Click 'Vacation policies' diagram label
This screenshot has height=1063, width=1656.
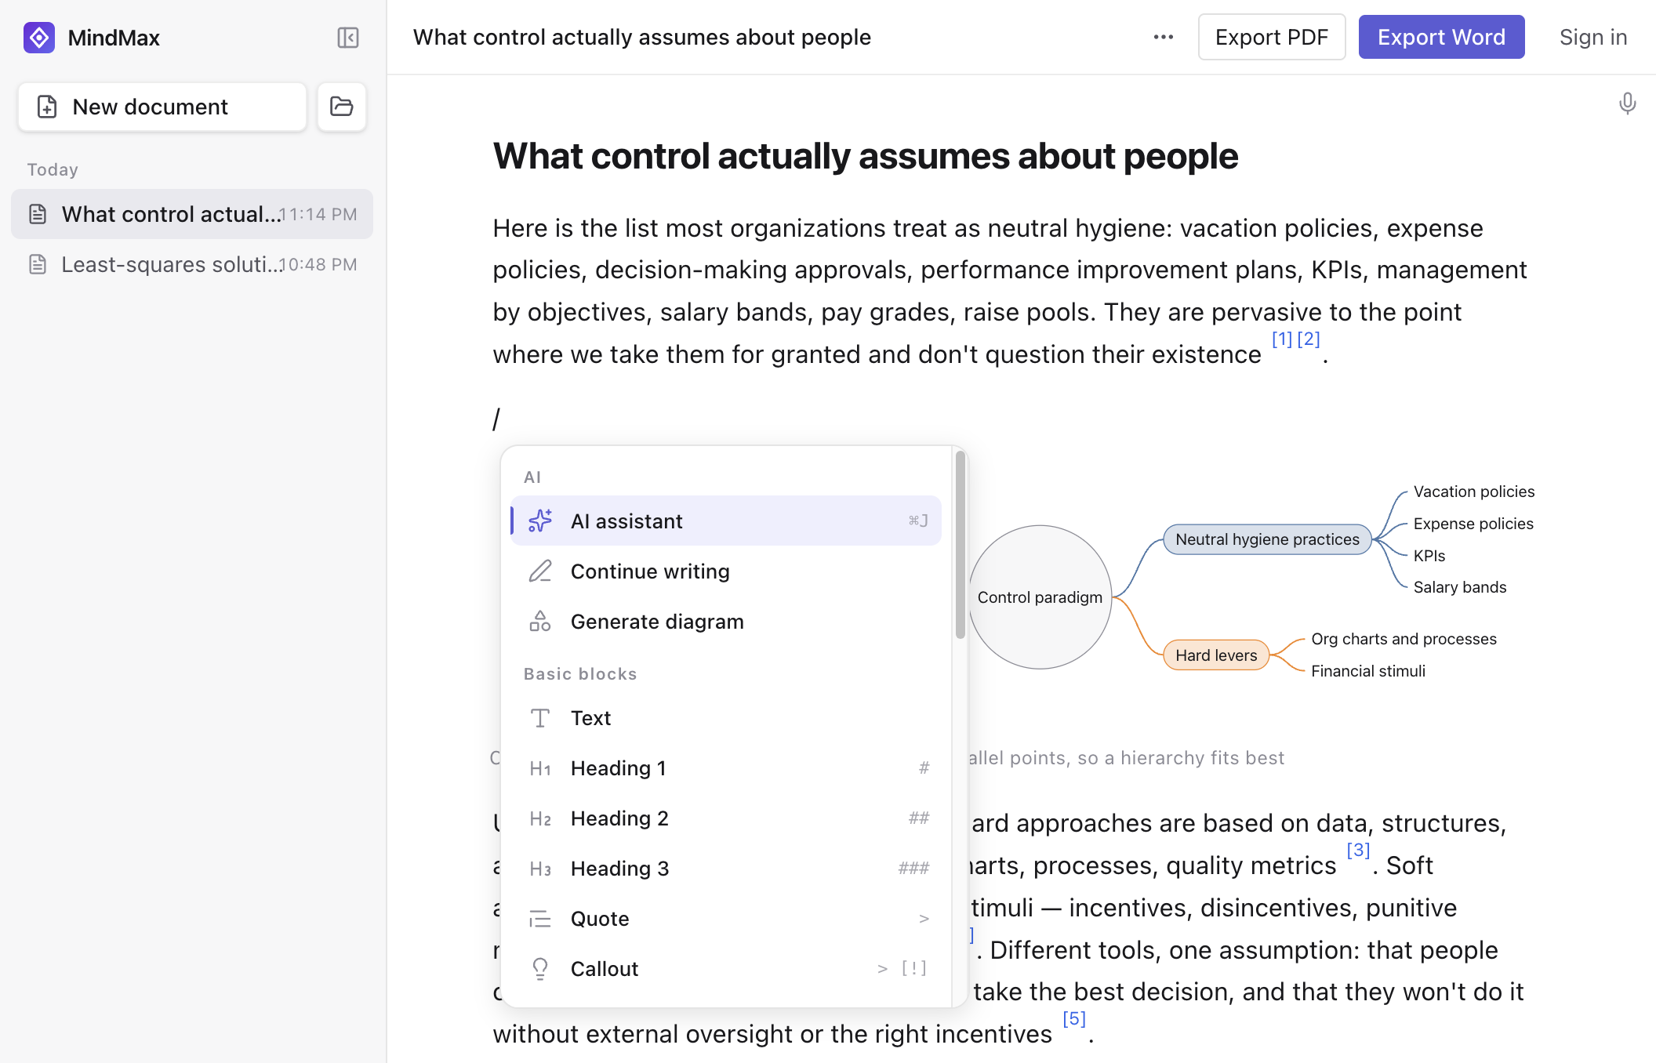click(x=1474, y=492)
